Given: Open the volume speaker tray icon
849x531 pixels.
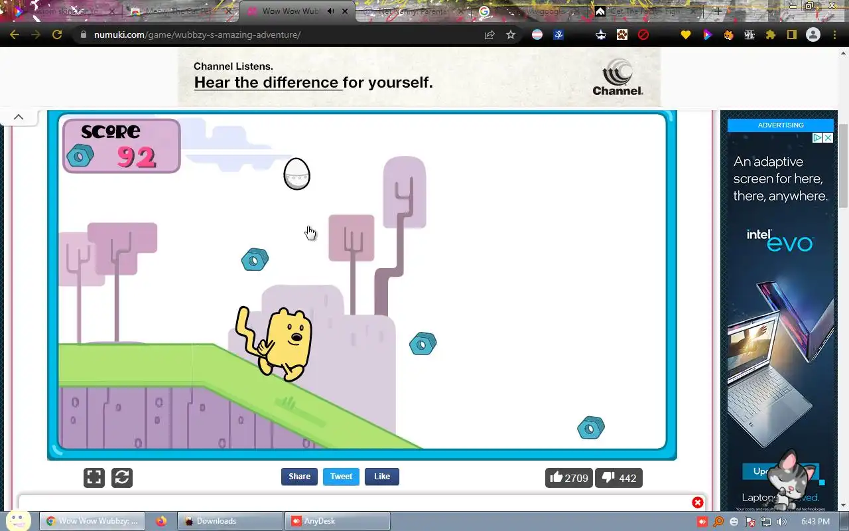Looking at the screenshot, I should (782, 522).
